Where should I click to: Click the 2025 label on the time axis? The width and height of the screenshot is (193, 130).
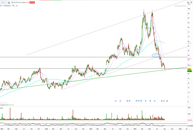pyautogui.click(x=180, y=129)
